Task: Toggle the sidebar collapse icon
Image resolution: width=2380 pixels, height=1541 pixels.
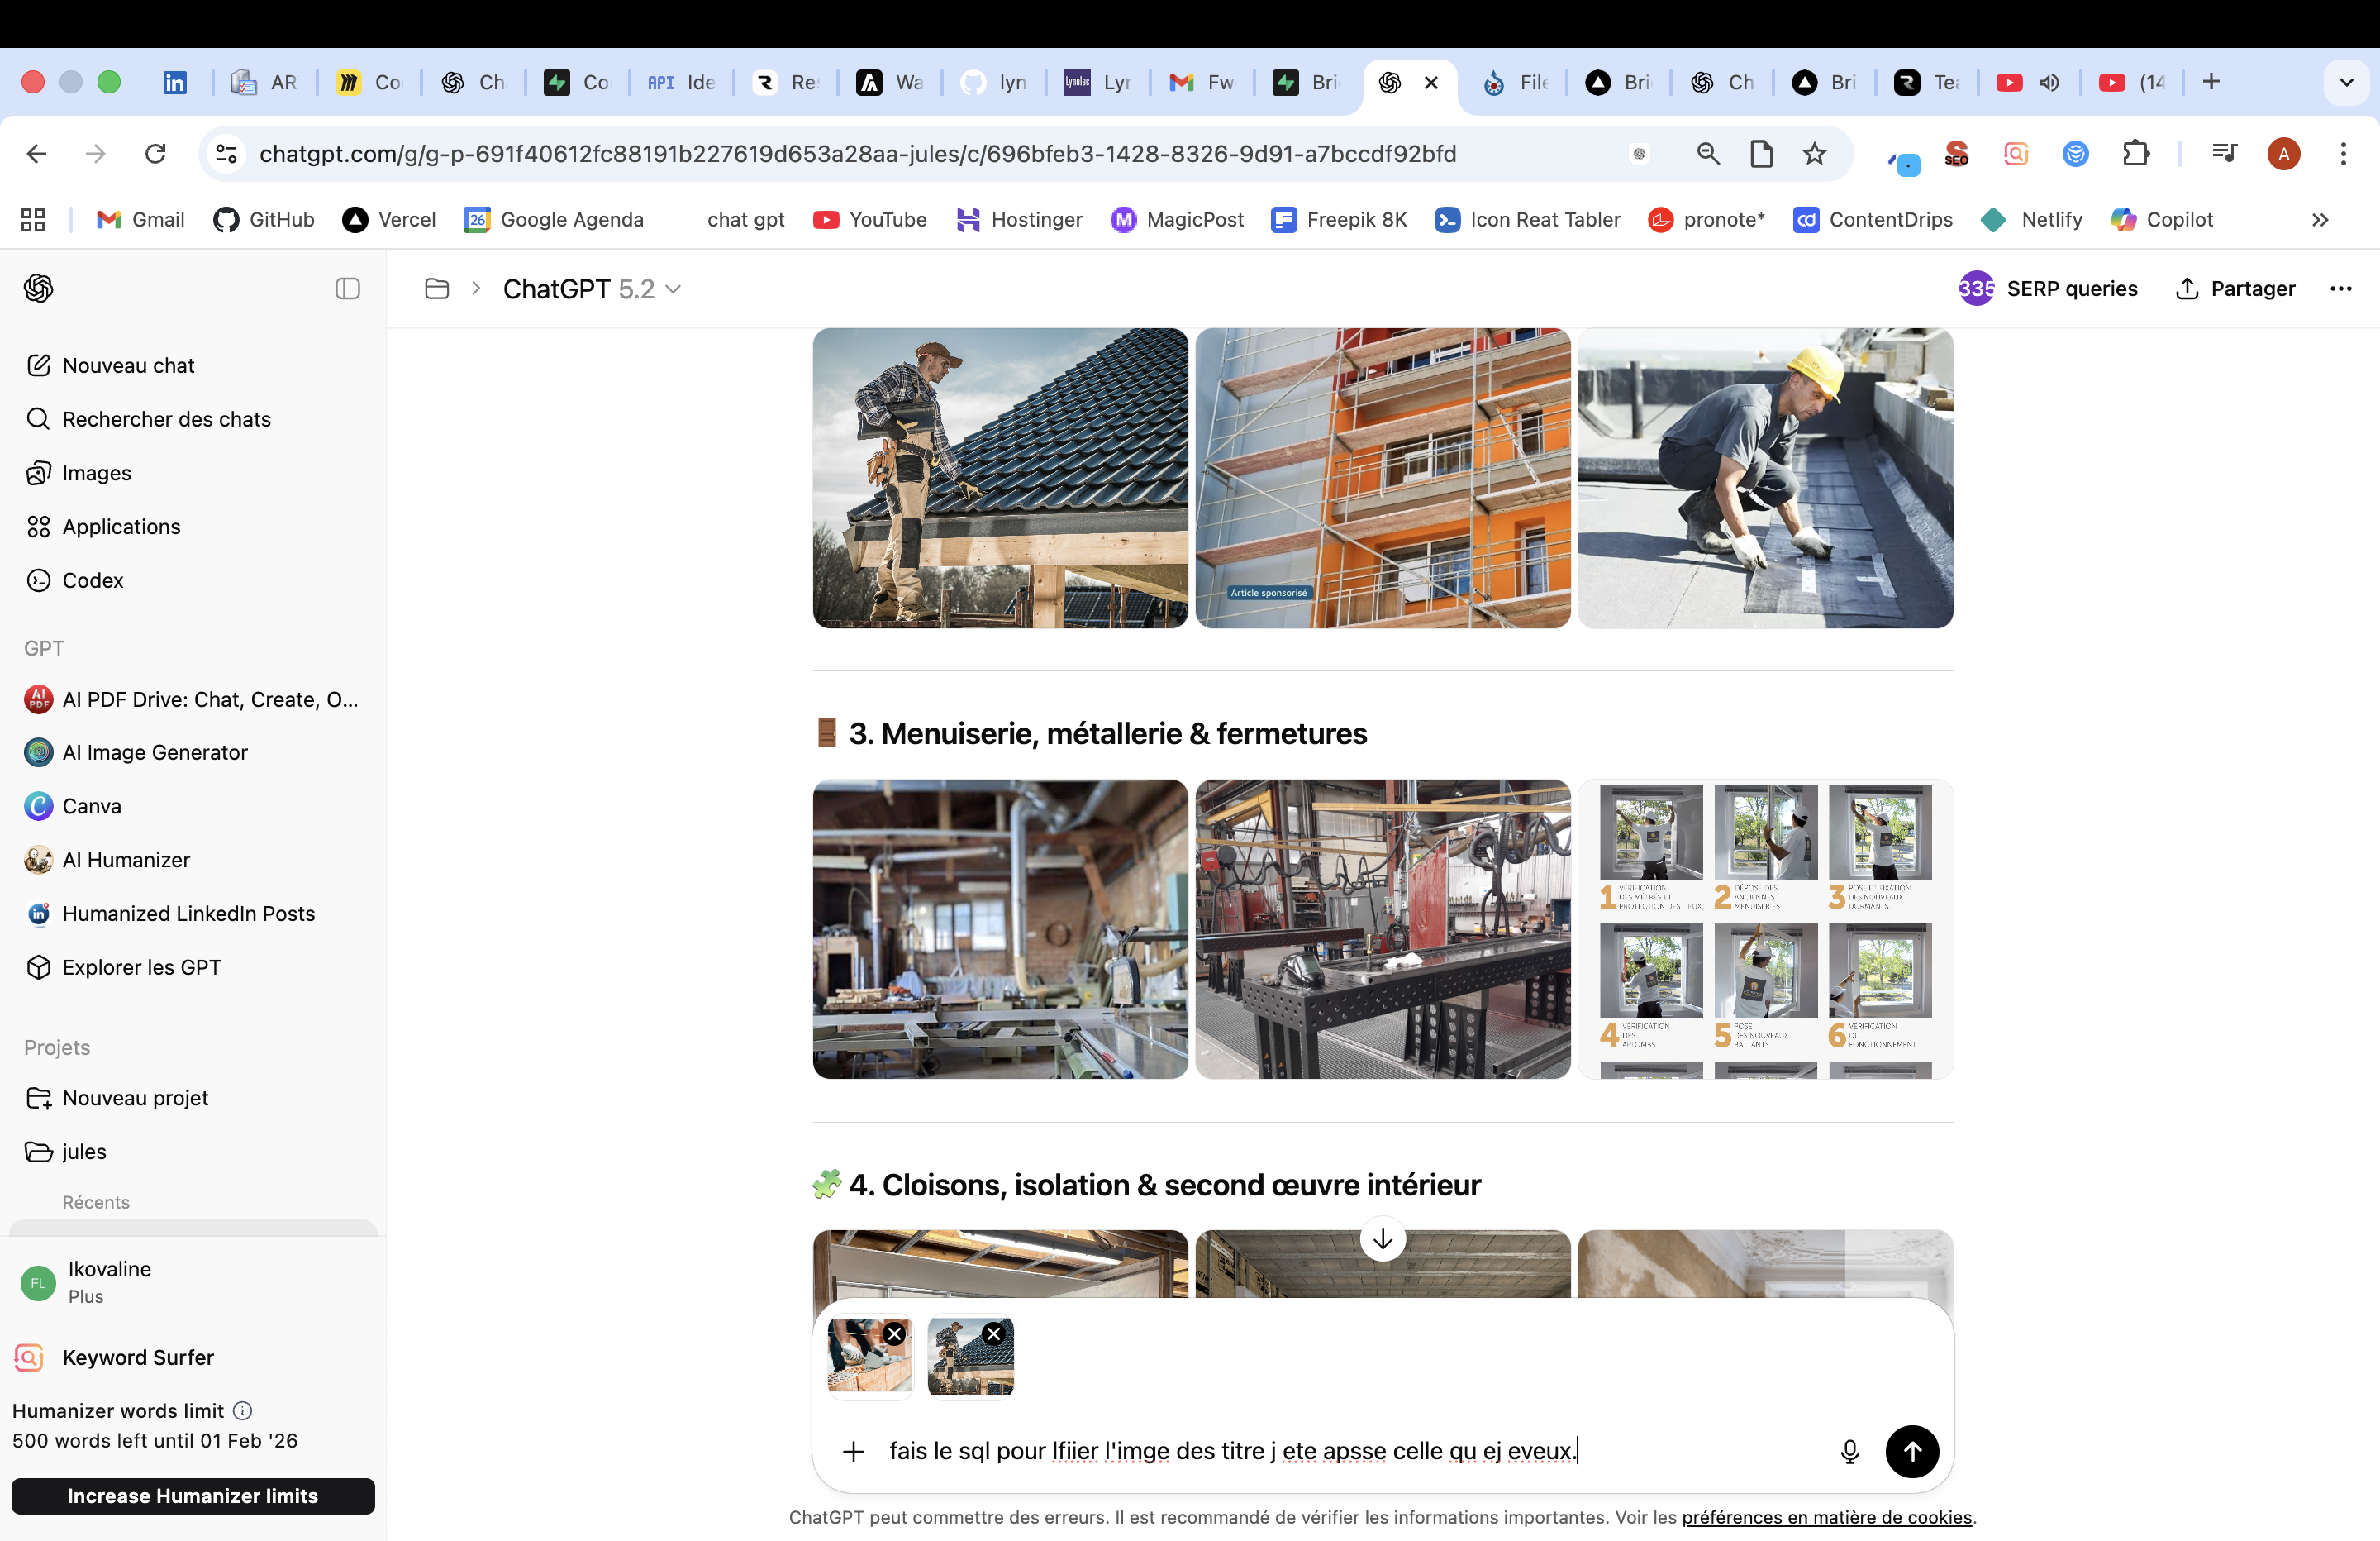Action: [x=347, y=289]
